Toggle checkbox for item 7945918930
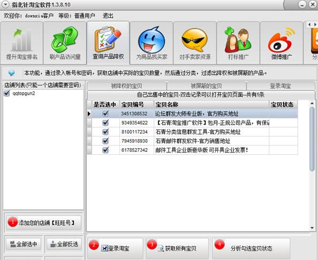 pos(105,141)
